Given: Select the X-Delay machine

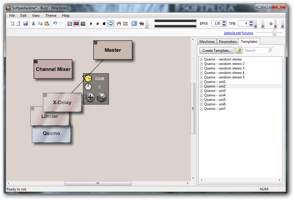Looking at the screenshot, I should [x=62, y=102].
